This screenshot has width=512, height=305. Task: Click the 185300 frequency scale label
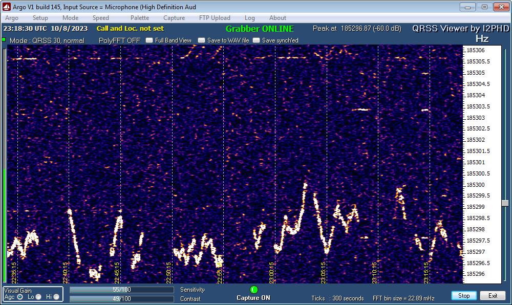[476, 185]
